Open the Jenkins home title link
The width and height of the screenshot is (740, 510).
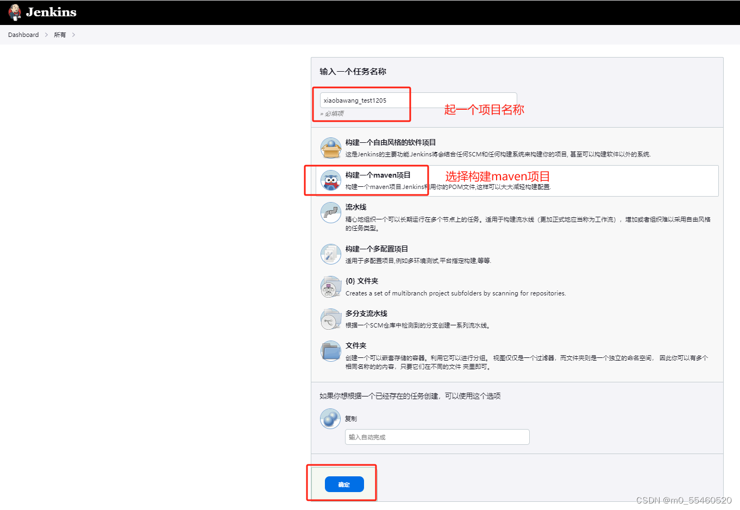tap(51, 12)
